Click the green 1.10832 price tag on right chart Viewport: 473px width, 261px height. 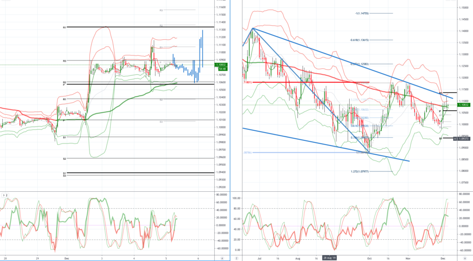[464, 105]
